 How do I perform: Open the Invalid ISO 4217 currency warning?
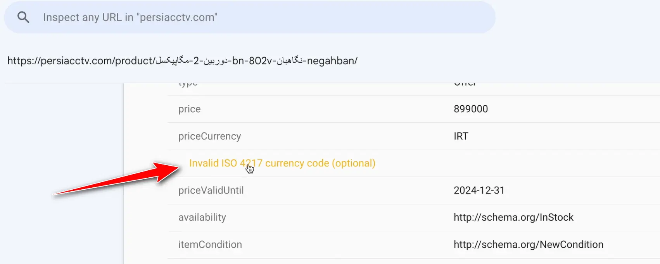281,163
